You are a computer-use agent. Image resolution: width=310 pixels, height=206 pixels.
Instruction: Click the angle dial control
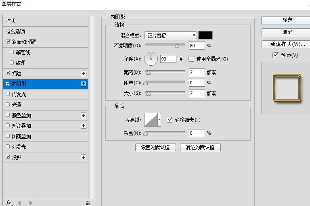pos(151,59)
